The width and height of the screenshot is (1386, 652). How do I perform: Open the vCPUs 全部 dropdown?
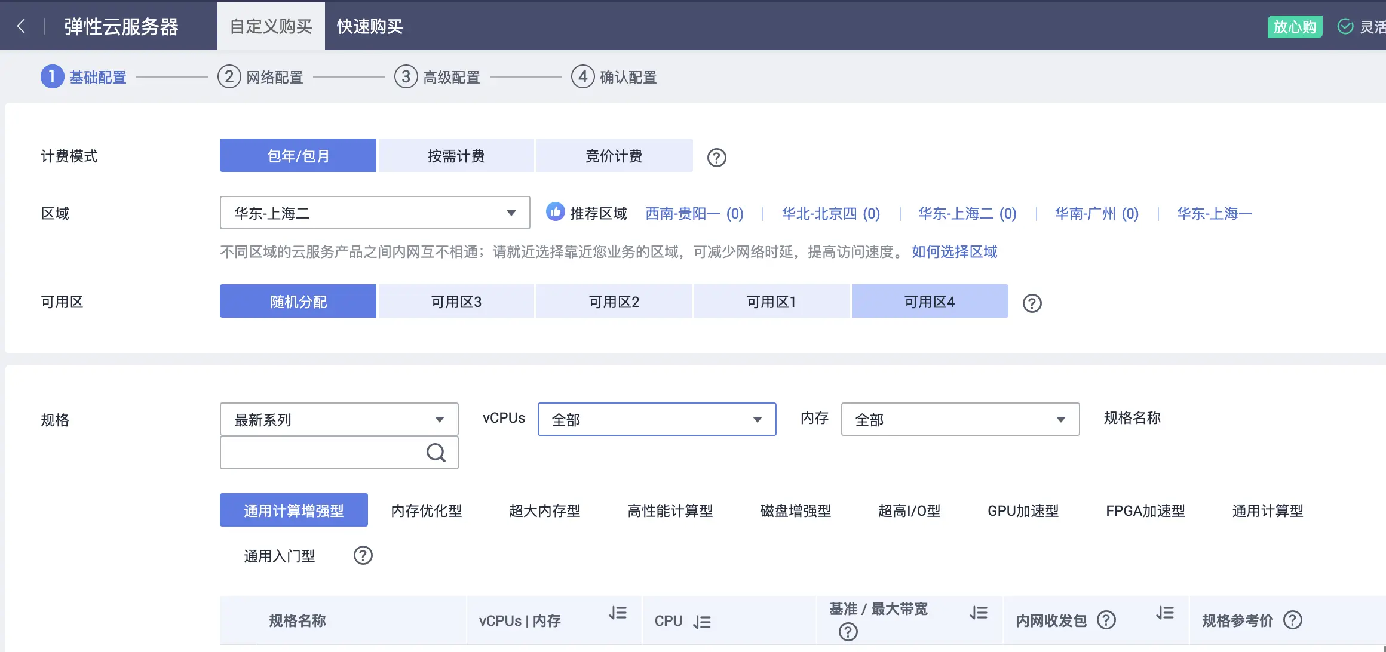coord(656,419)
